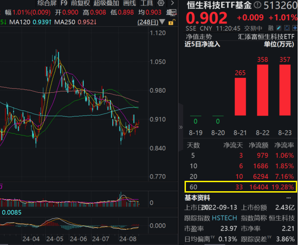Click the 8-23 red bar labeled 357
The image size is (299, 245).
pyautogui.click(x=285, y=90)
